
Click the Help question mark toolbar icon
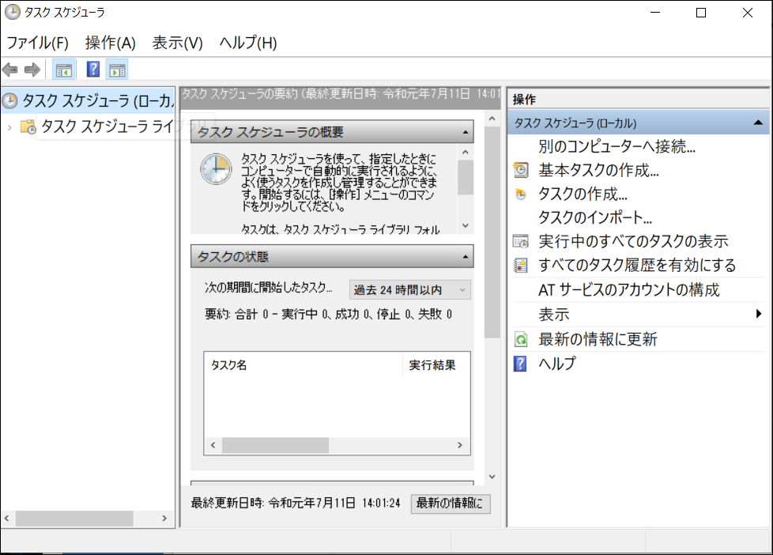92,69
